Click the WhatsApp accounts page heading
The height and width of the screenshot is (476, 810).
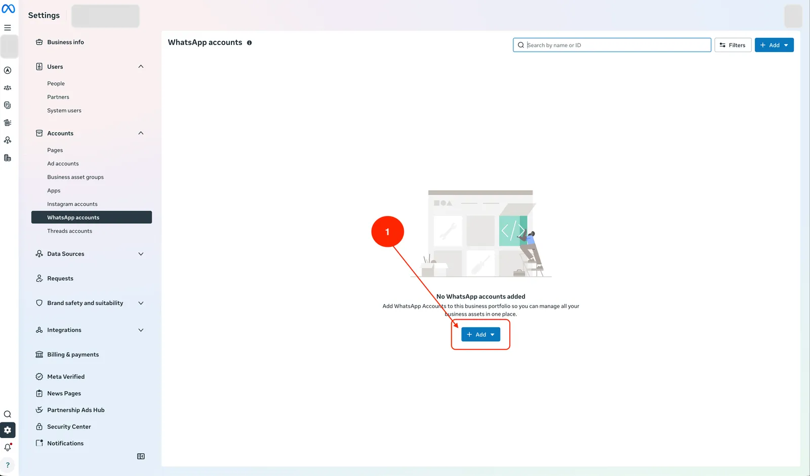click(x=205, y=42)
